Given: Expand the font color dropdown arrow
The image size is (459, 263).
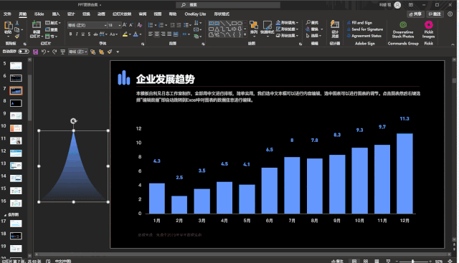Looking at the screenshot, I should 141,34.
